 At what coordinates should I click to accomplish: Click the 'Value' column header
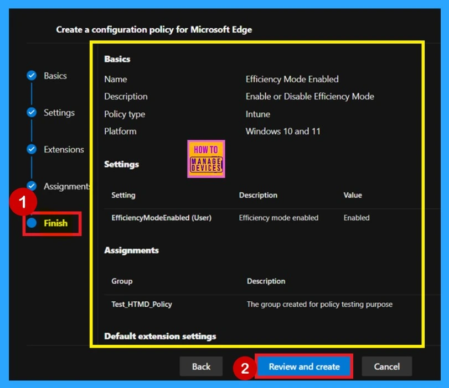(353, 195)
